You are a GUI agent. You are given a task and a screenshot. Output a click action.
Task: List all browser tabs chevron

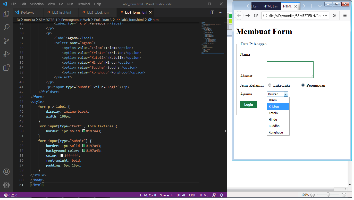coord(320,6)
